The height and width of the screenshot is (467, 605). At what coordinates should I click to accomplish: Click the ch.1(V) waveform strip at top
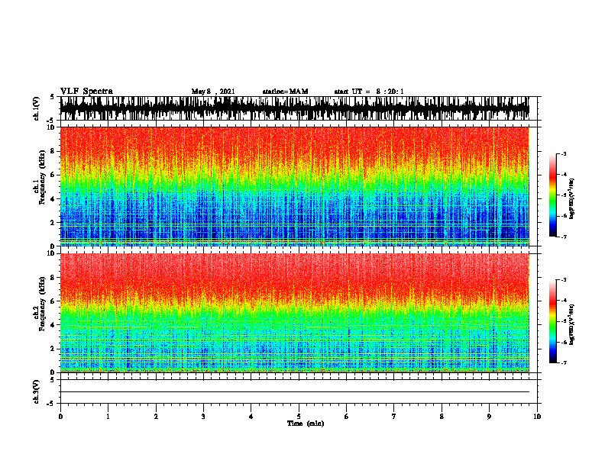[295, 108]
